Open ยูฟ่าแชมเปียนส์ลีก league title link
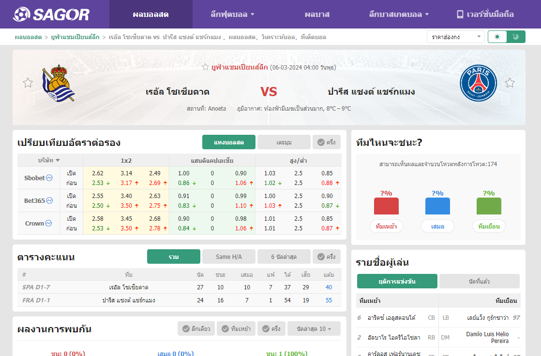The height and width of the screenshot is (356, 541). coord(240,67)
